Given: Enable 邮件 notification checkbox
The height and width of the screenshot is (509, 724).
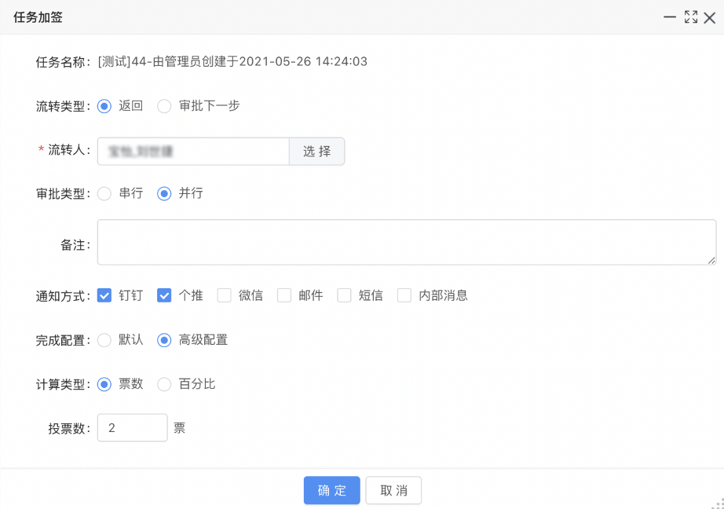Looking at the screenshot, I should (x=284, y=295).
